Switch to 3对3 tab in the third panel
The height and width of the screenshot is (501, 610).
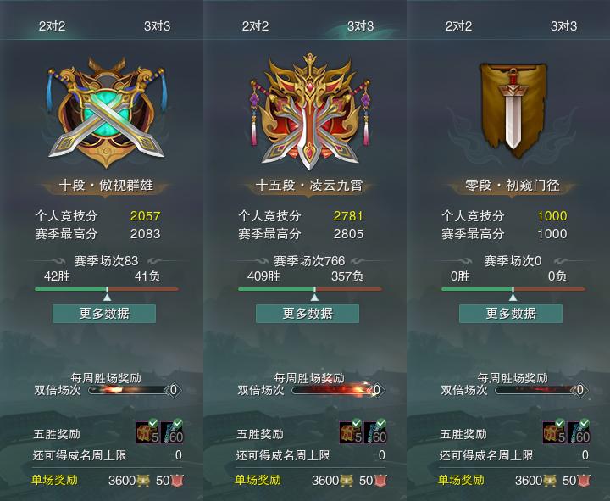[x=563, y=26]
